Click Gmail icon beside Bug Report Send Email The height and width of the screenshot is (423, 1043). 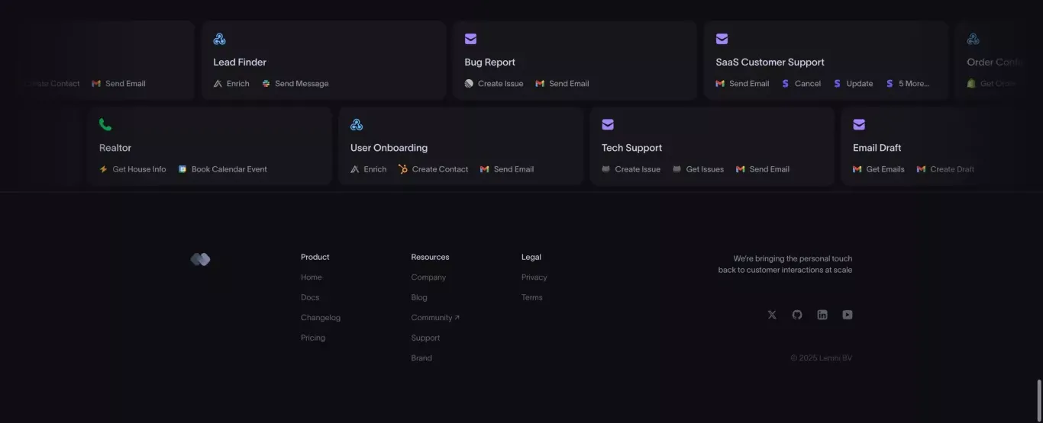coord(540,84)
